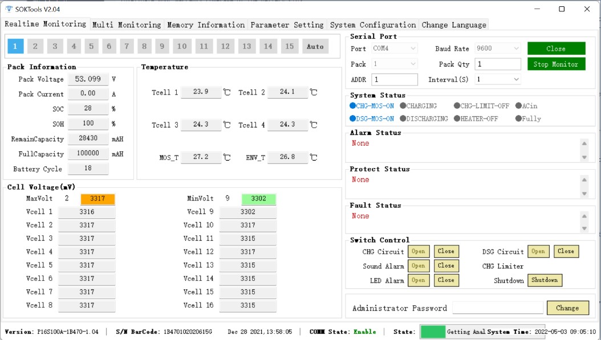The height and width of the screenshot is (340, 601).
Task: Select battery pack number 9
Action: coord(162,46)
